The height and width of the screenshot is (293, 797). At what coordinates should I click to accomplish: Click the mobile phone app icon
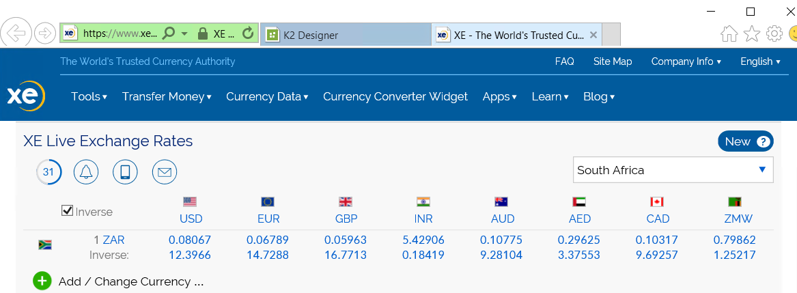125,172
